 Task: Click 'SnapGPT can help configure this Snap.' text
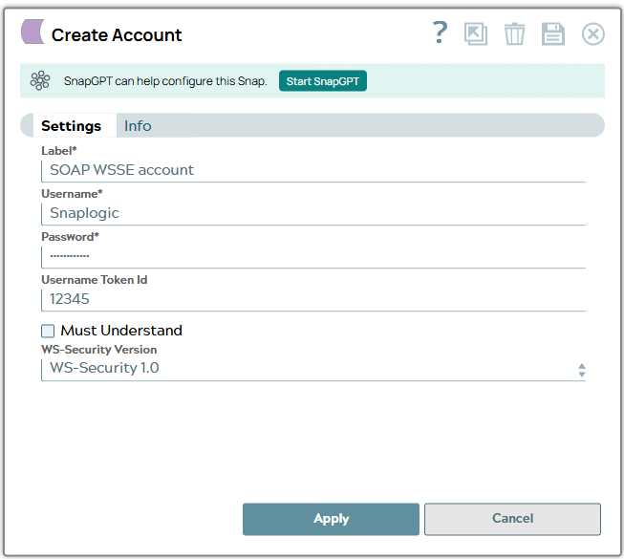(x=165, y=81)
